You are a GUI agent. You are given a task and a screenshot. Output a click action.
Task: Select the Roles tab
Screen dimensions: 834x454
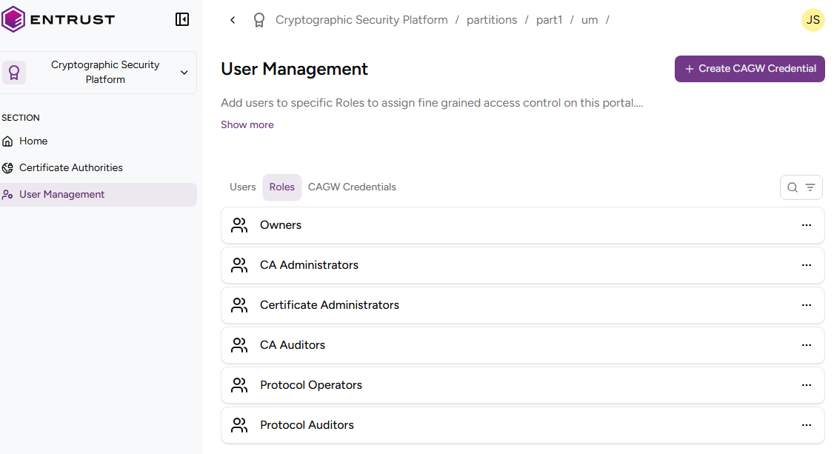point(281,187)
